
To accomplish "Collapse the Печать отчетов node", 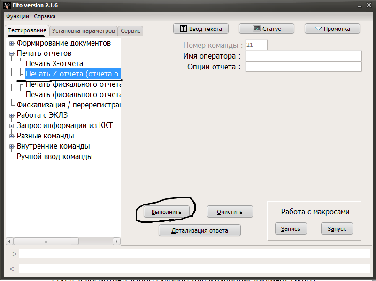I will 11,53.
